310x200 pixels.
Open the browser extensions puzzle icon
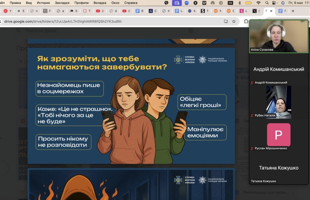(x=246, y=21)
